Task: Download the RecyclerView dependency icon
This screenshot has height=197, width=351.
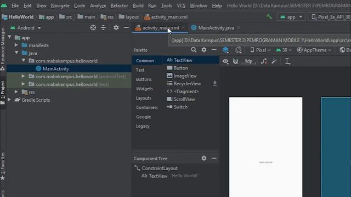Action: (x=214, y=84)
